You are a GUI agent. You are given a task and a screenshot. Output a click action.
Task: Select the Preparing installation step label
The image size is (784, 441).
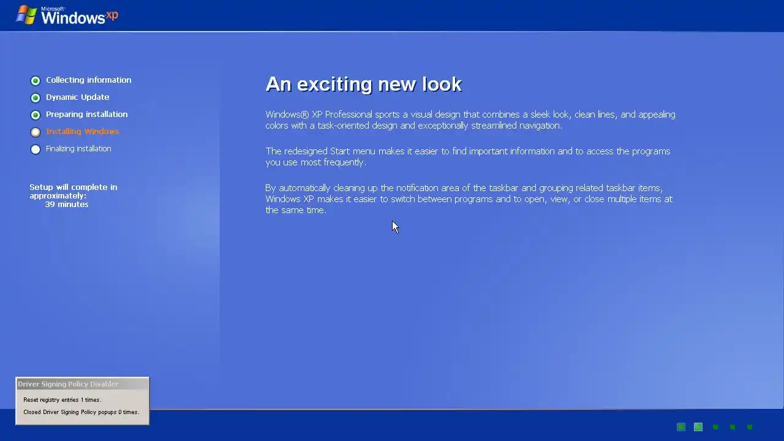tap(86, 115)
